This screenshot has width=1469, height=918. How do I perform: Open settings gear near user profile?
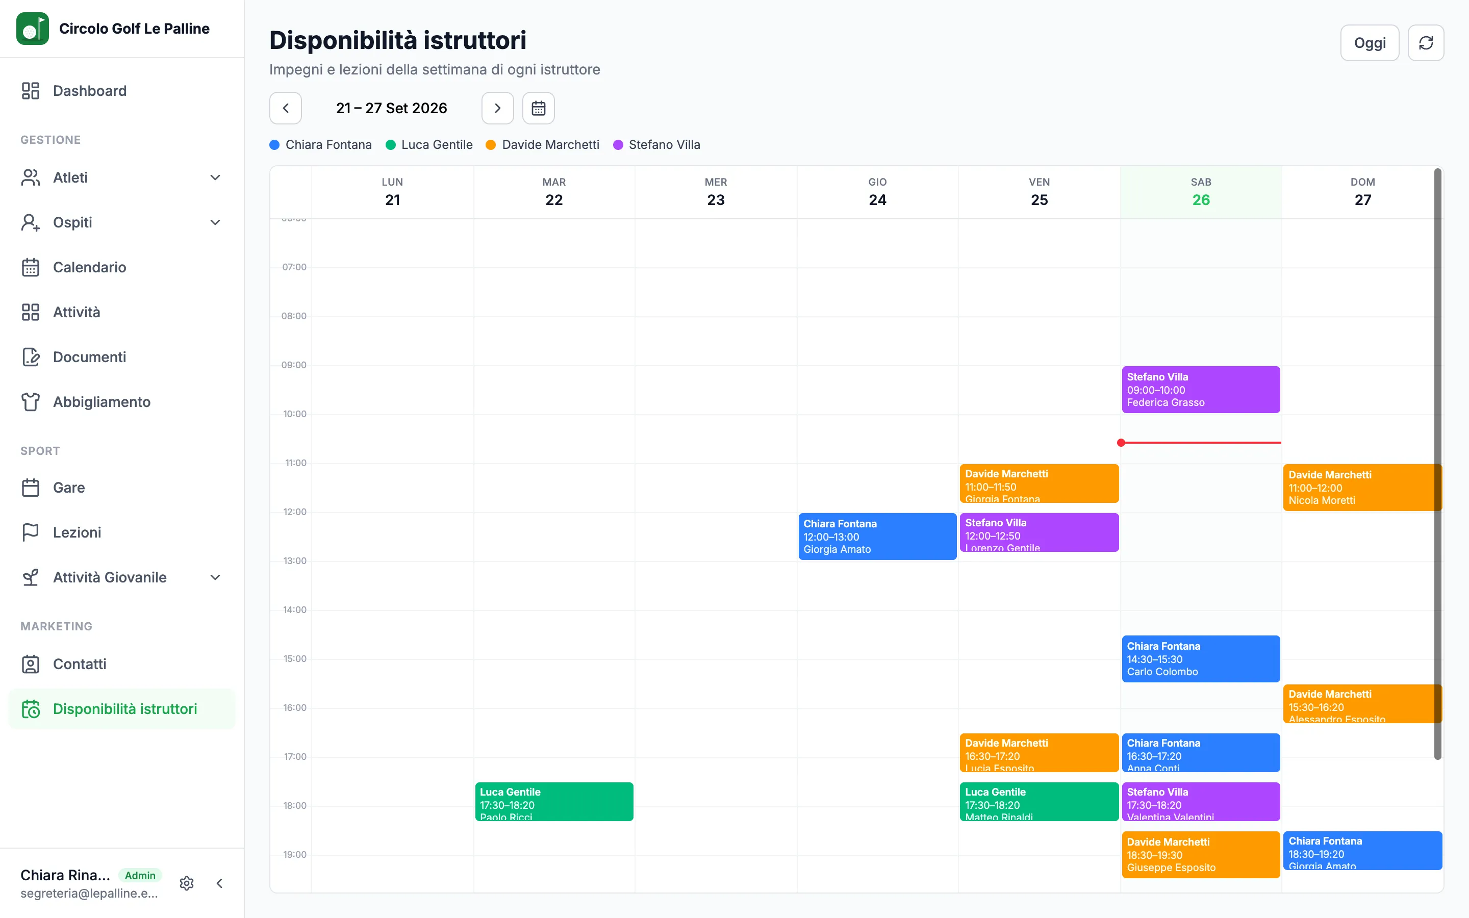187,883
